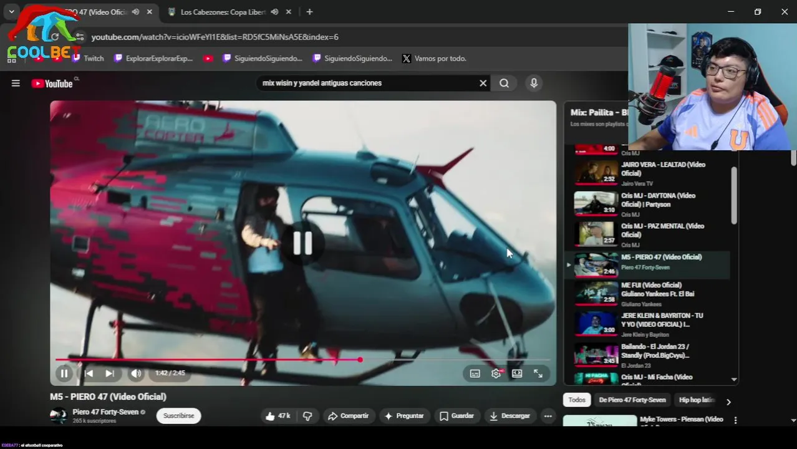Image resolution: width=797 pixels, height=449 pixels.
Task: Share the video via Compartir
Action: (x=348, y=416)
